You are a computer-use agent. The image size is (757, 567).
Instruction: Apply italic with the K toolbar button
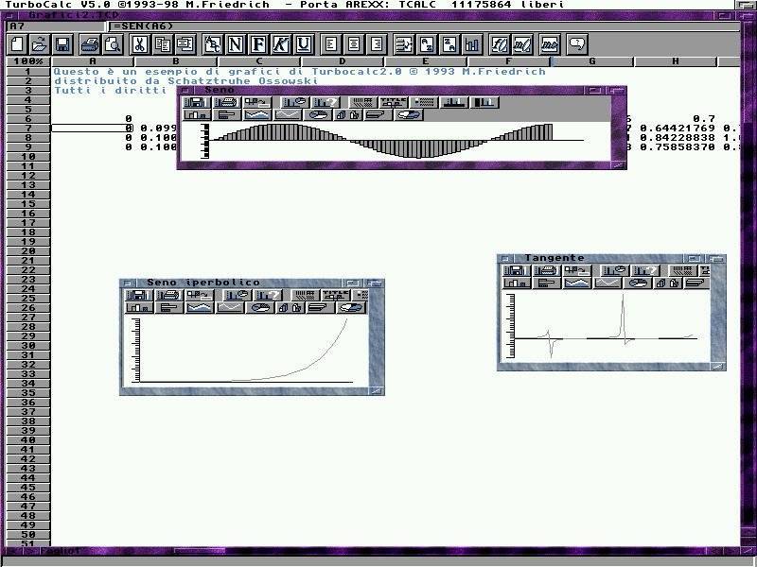(280, 44)
